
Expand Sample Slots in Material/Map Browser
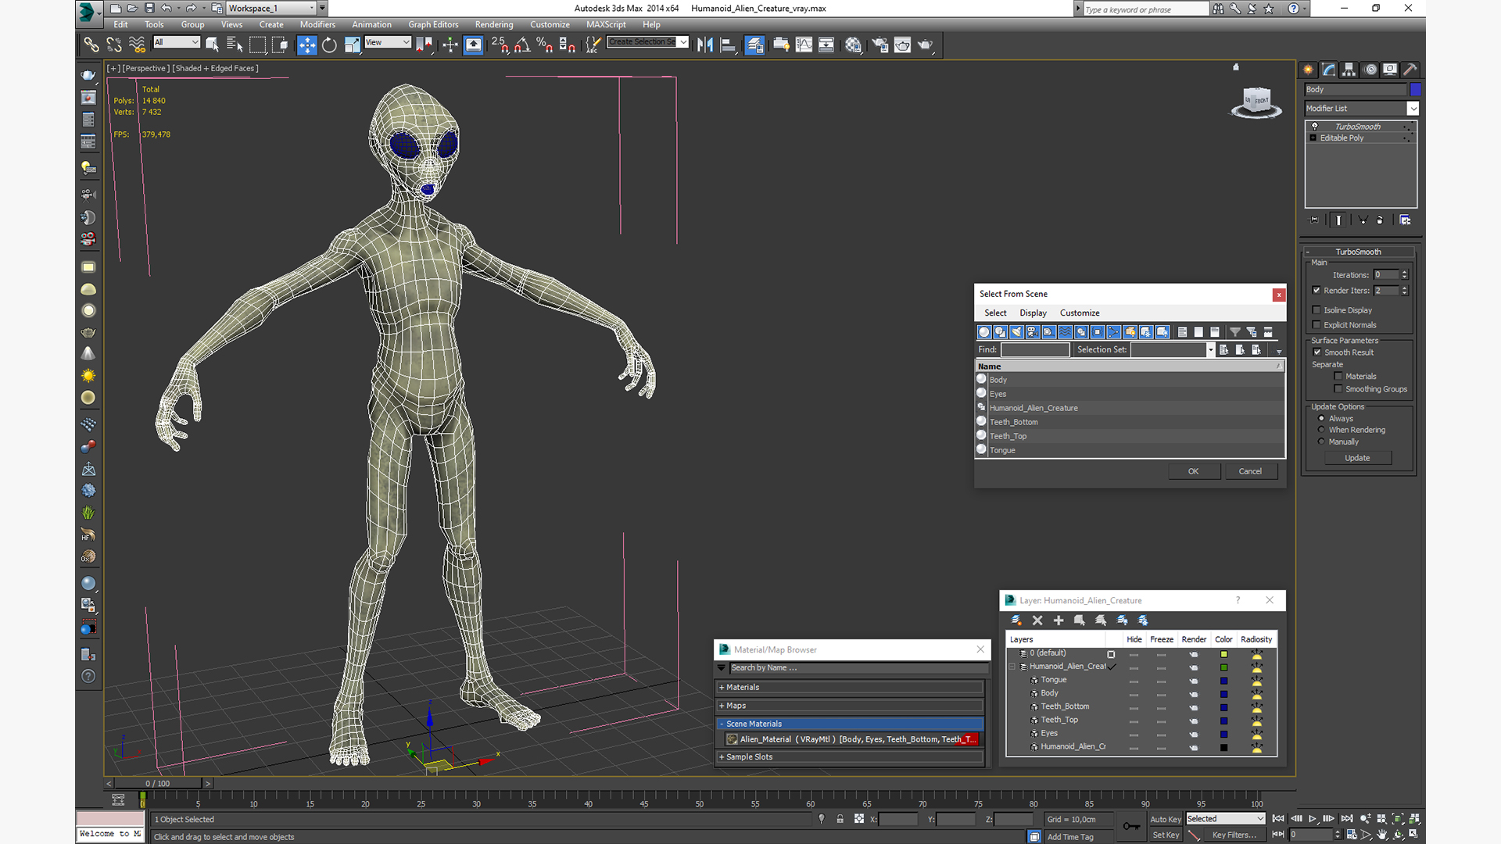pos(850,757)
